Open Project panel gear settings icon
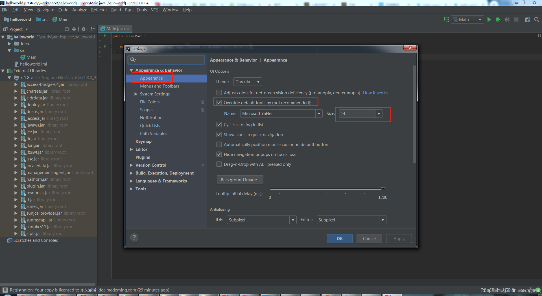 (x=84, y=29)
